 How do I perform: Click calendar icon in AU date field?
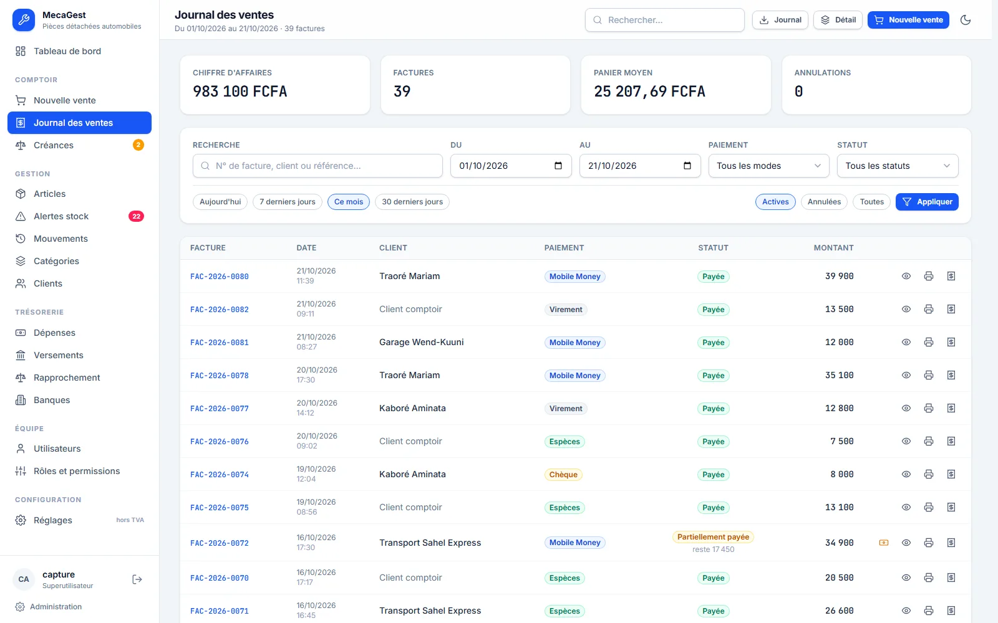687,166
